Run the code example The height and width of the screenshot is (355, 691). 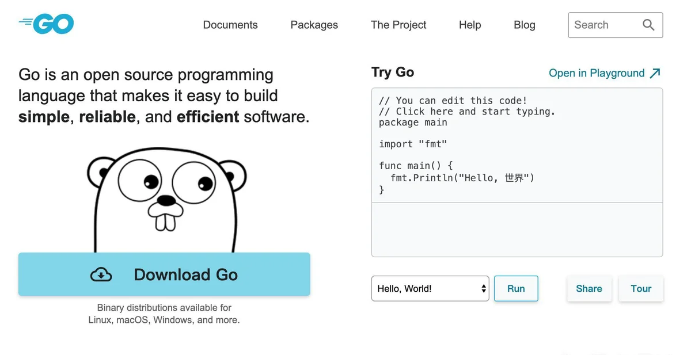pos(516,288)
